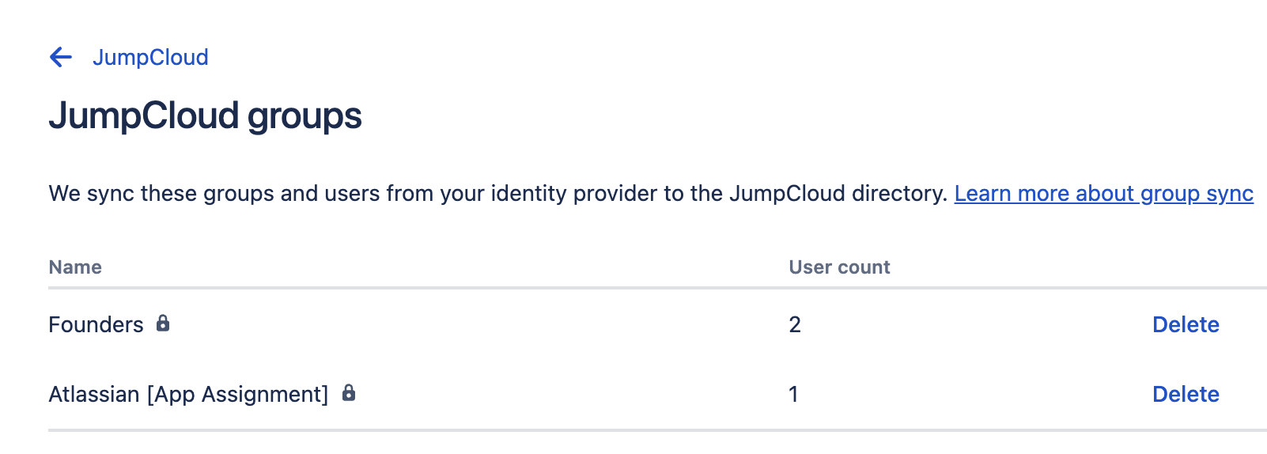Open the JumpCloud breadcrumb link
The height and width of the screenshot is (454, 1267).
click(x=150, y=57)
